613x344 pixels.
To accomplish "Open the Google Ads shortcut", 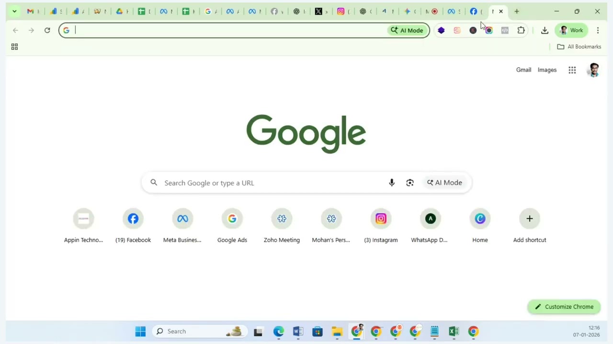I will [232, 226].
